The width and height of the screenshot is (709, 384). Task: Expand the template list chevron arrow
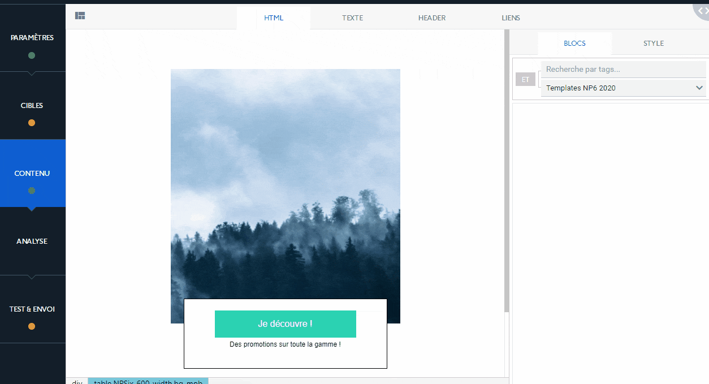[x=699, y=88]
